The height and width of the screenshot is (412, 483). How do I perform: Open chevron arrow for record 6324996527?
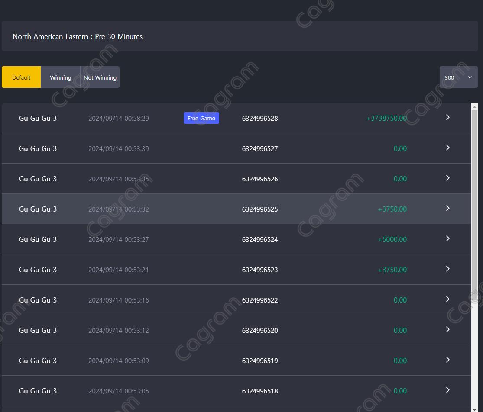pos(448,148)
